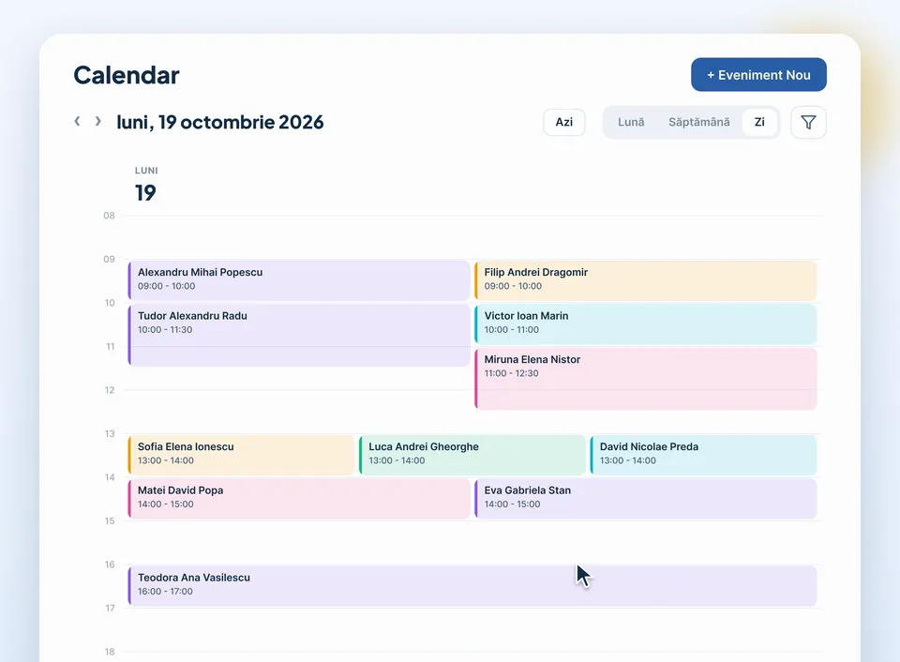Open Filip Andrei Dragomir event
The height and width of the screenshot is (662, 900).
click(645, 280)
